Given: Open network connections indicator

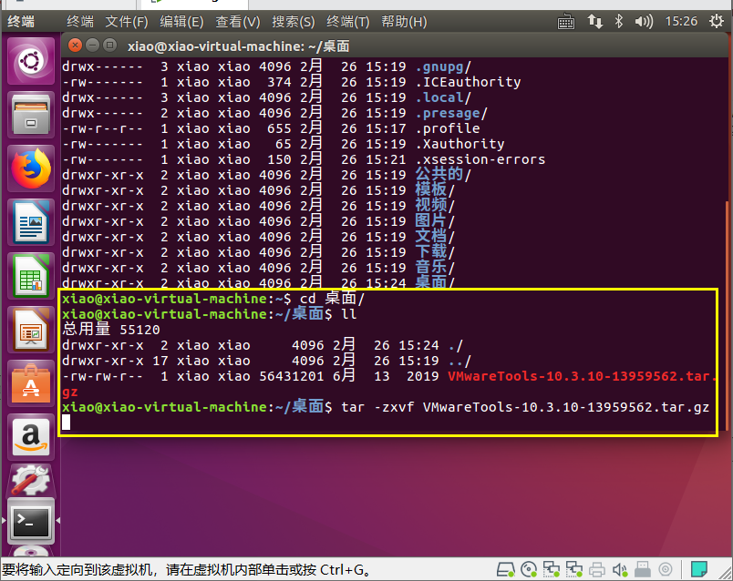Looking at the screenshot, I should click(594, 22).
